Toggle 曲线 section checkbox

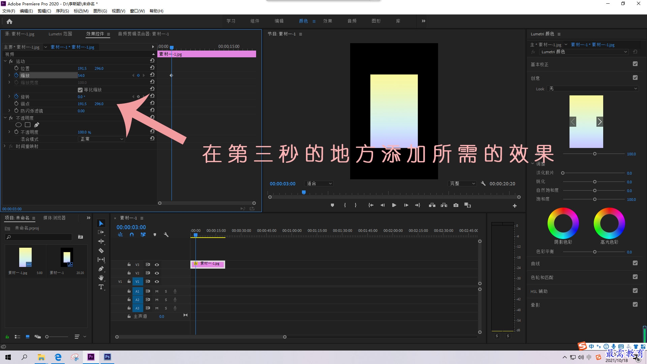(635, 263)
